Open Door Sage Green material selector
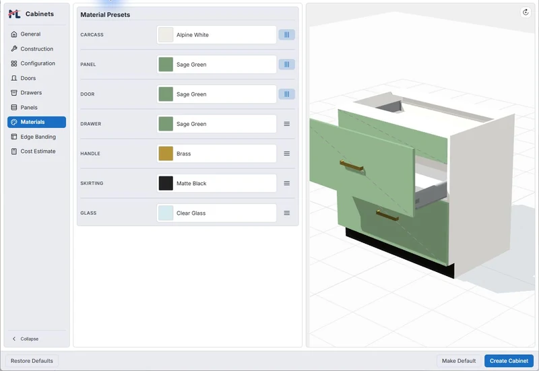Viewport: 539px width, 371px height. coord(216,94)
